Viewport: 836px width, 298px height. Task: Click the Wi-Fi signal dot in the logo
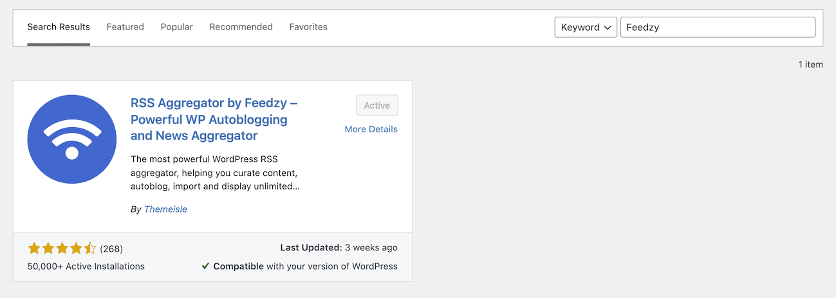point(72,153)
